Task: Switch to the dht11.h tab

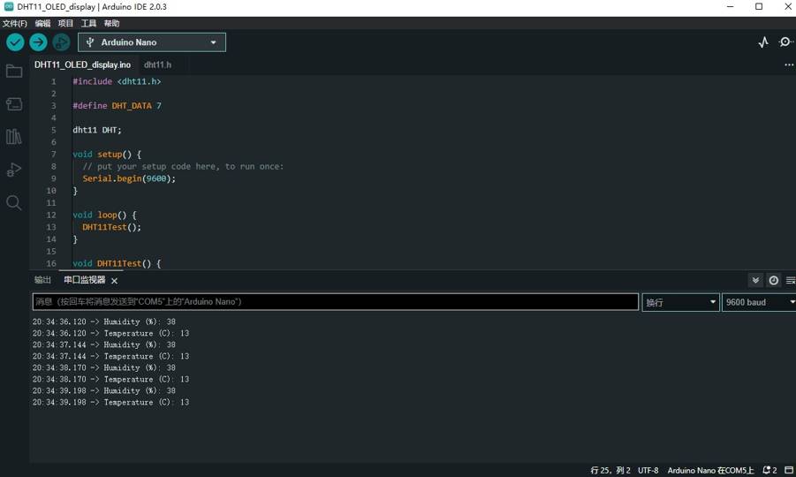Action: 157,64
